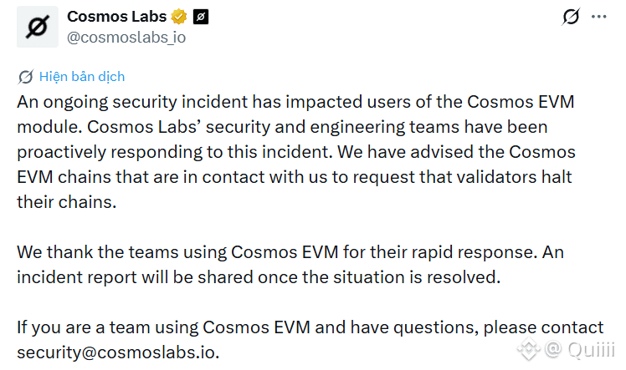Open the Cosmos Labs display name

pos(116,17)
